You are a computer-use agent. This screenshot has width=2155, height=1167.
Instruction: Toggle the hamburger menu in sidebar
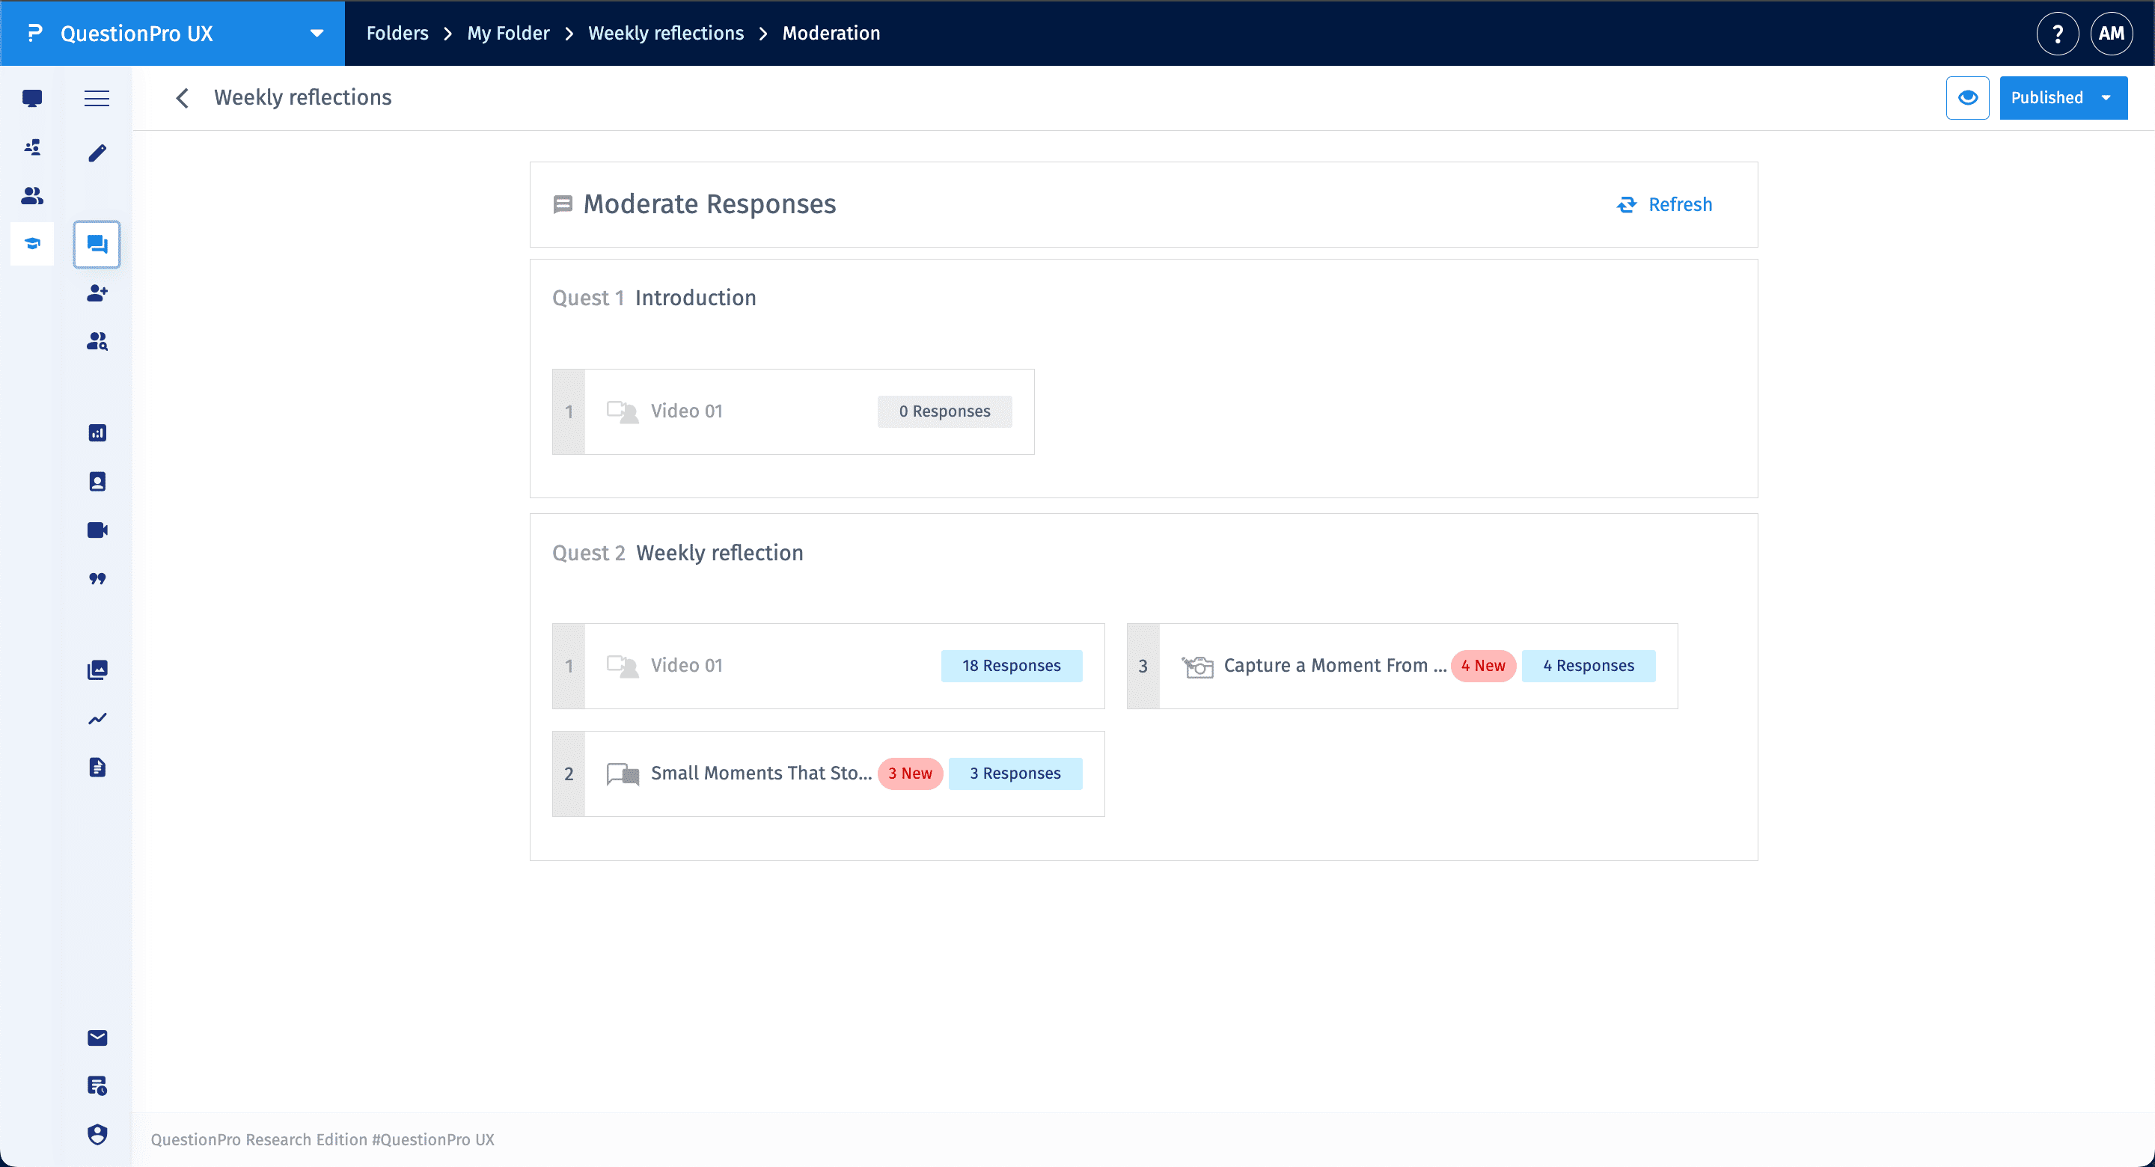[97, 99]
